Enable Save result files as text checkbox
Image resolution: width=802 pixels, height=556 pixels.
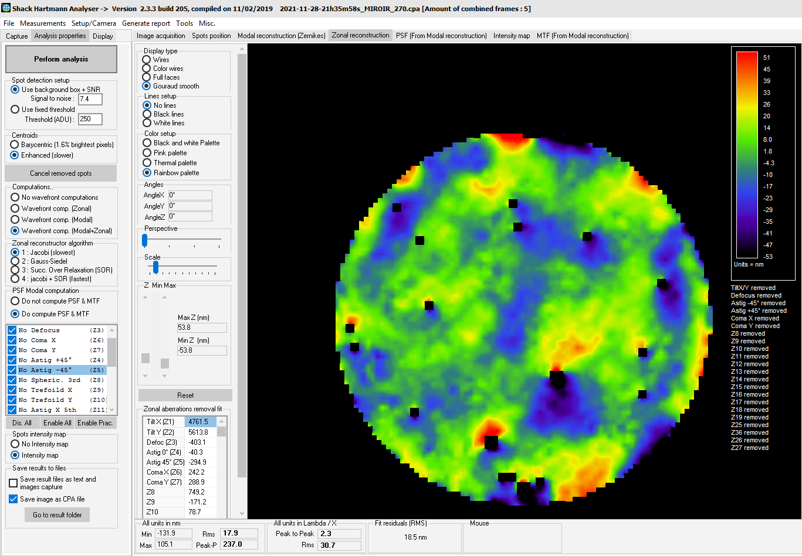13,483
